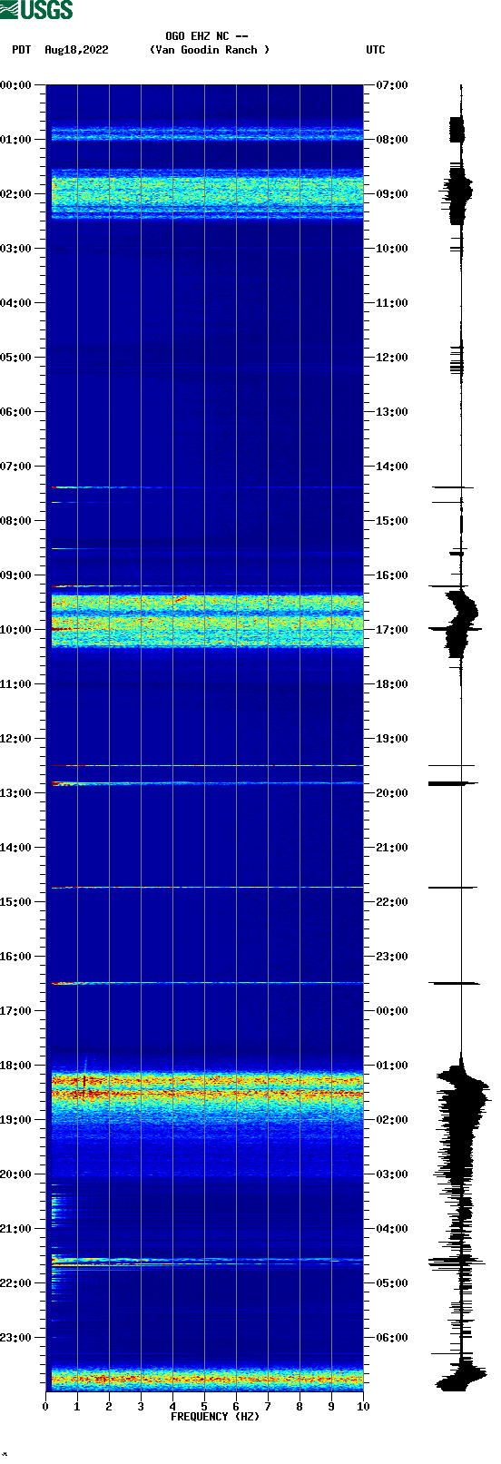Click the '5' frequency tick label

(x=204, y=1407)
